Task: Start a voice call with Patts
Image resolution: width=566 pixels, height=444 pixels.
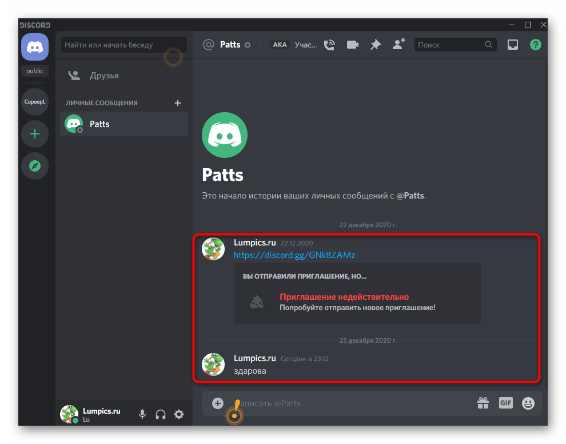Action: coord(329,45)
